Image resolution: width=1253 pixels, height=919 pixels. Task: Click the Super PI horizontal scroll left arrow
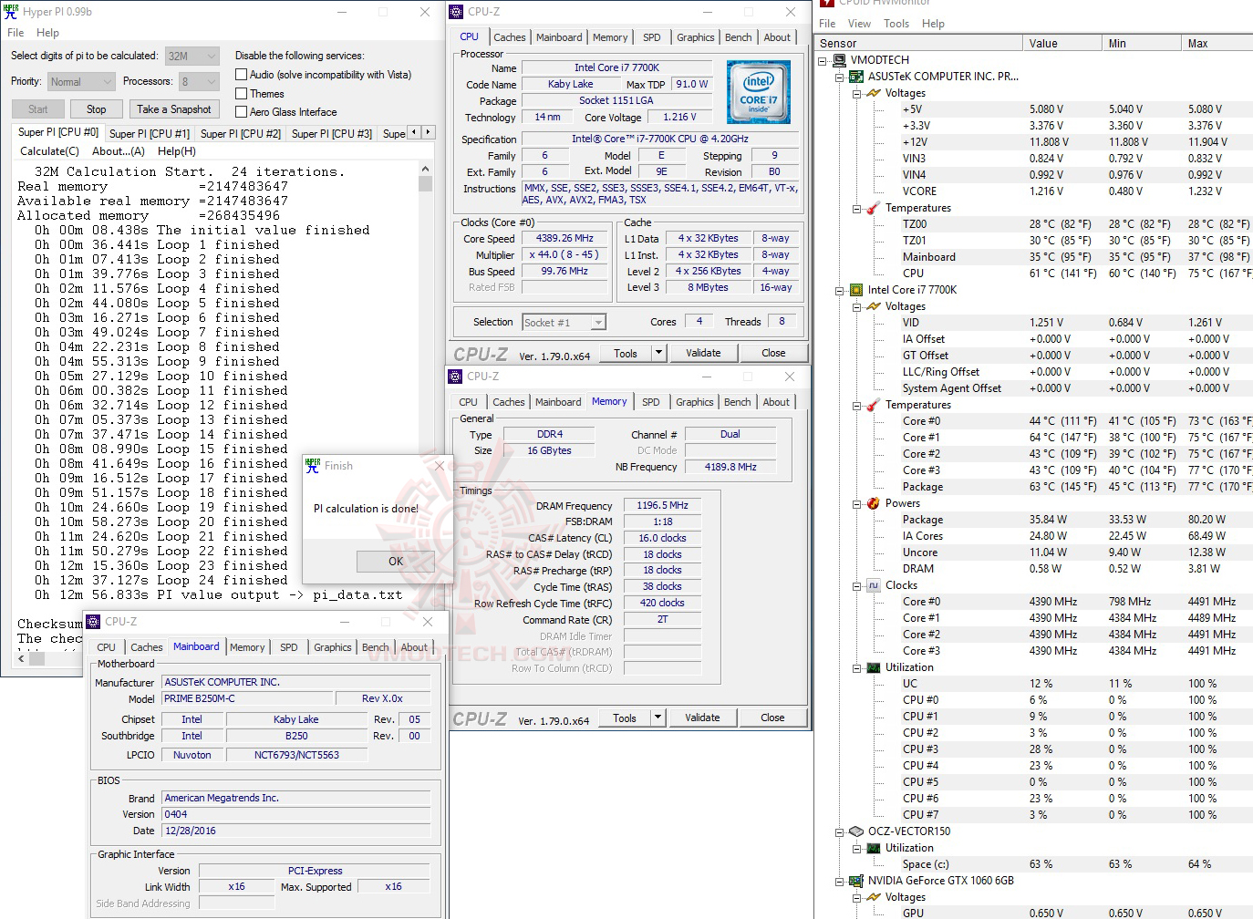pyautogui.click(x=22, y=657)
